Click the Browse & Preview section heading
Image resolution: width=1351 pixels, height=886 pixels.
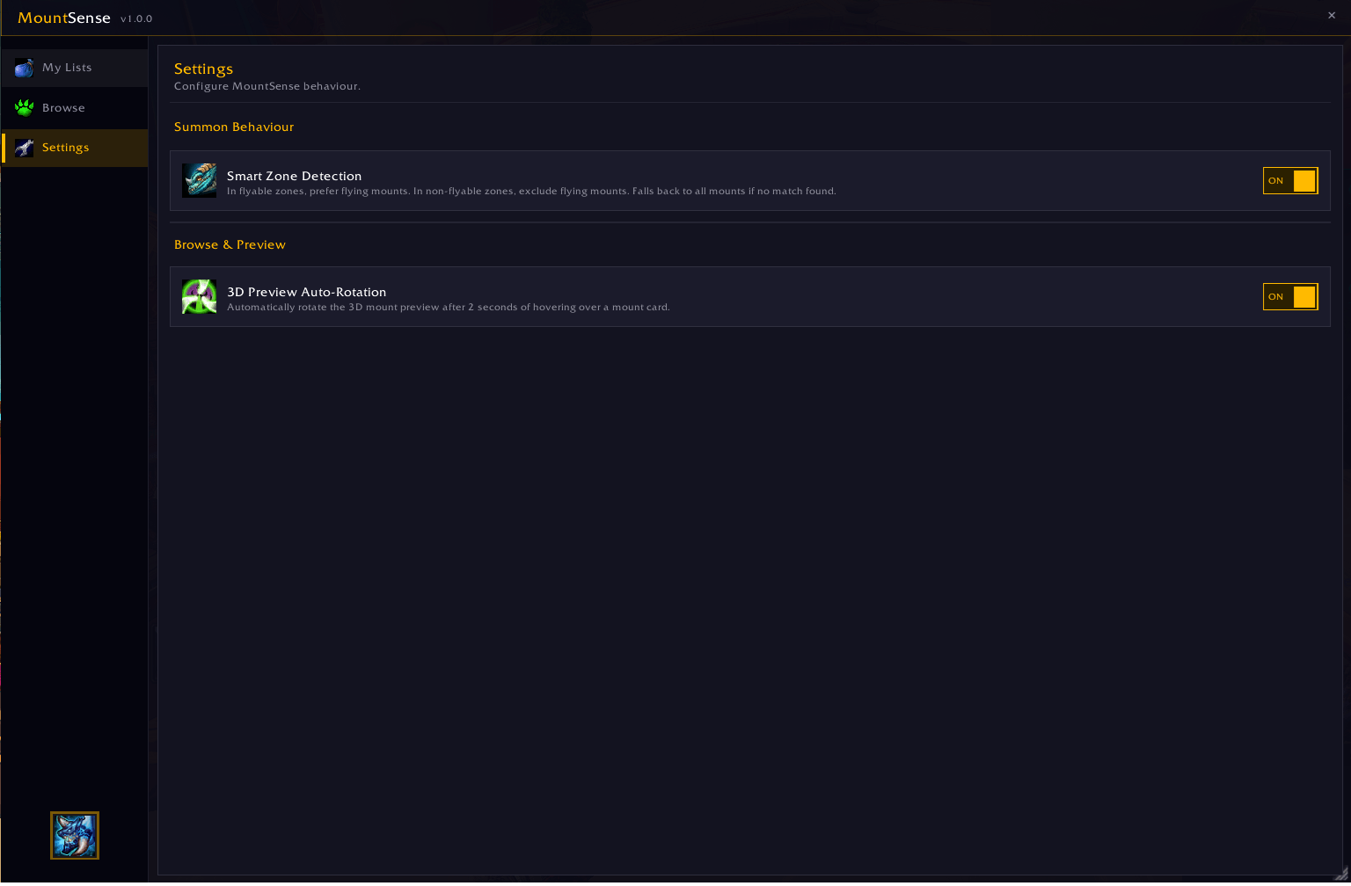click(230, 244)
